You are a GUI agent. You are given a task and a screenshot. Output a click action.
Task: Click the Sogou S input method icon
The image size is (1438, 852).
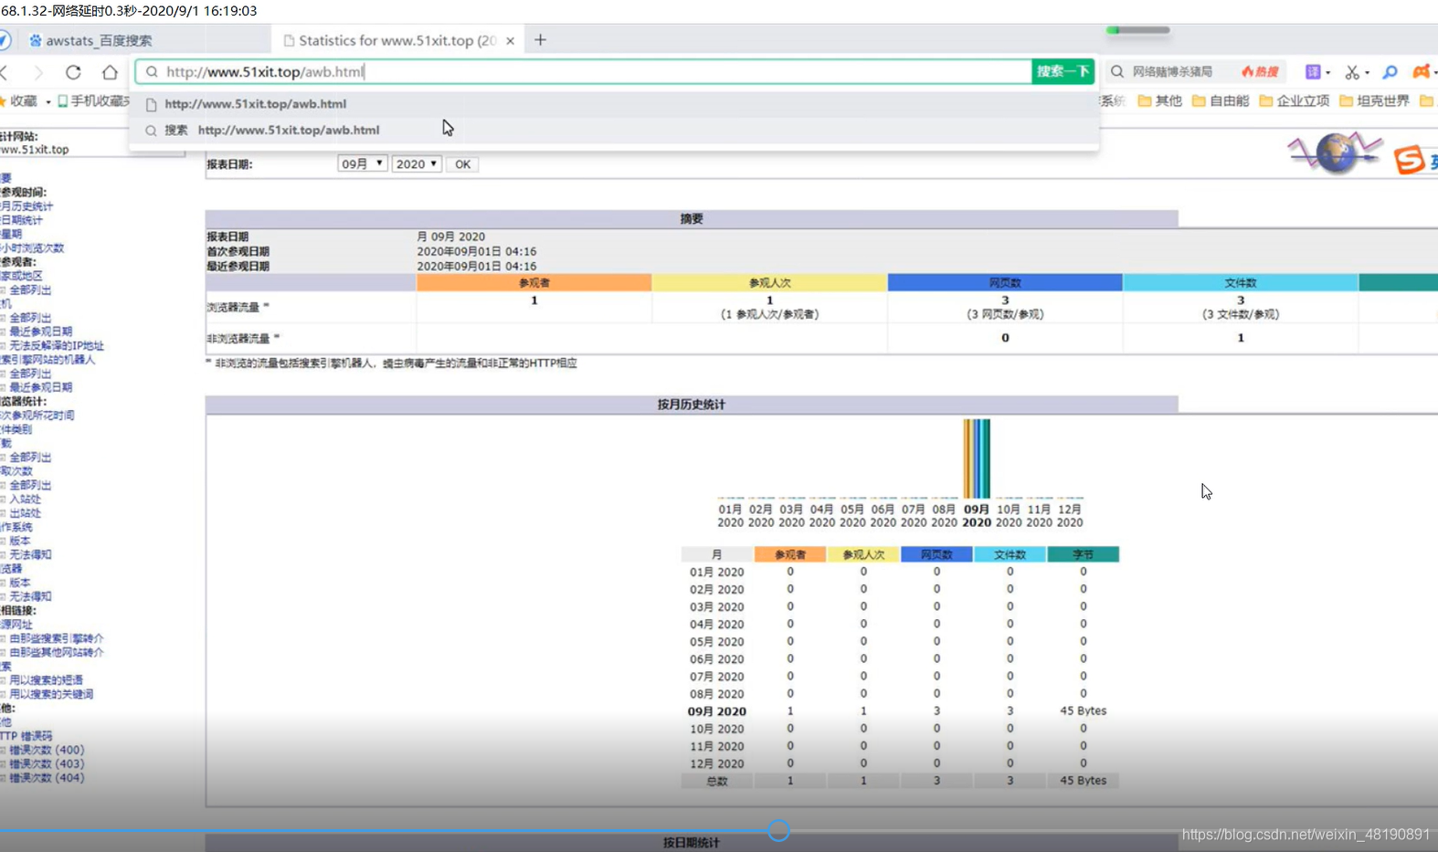coord(1409,160)
